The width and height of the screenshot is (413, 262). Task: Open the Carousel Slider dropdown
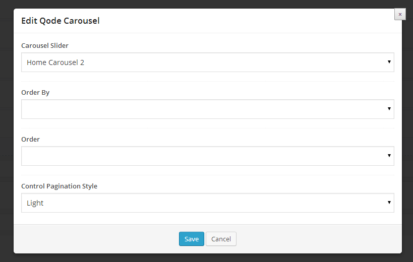pyautogui.click(x=207, y=62)
